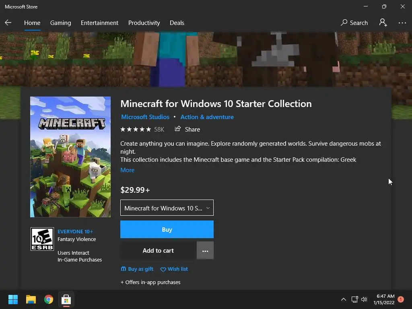Click the Users Interact text
This screenshot has height=309, width=412.
[73, 253]
